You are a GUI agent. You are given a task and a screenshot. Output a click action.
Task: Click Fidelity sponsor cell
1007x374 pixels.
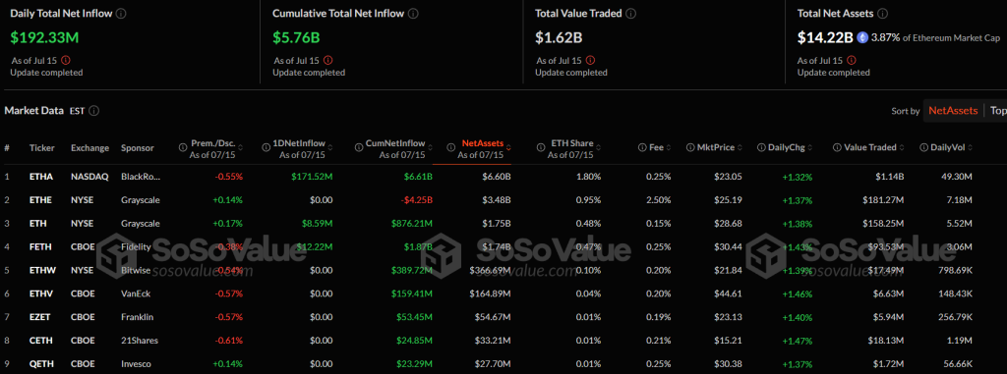click(x=135, y=247)
